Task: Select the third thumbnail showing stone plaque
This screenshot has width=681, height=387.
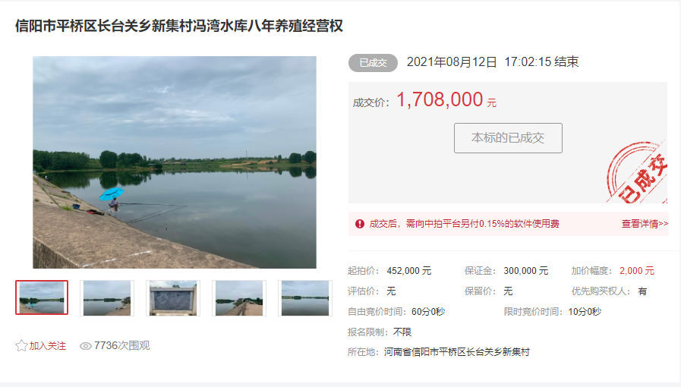Action: (x=173, y=298)
